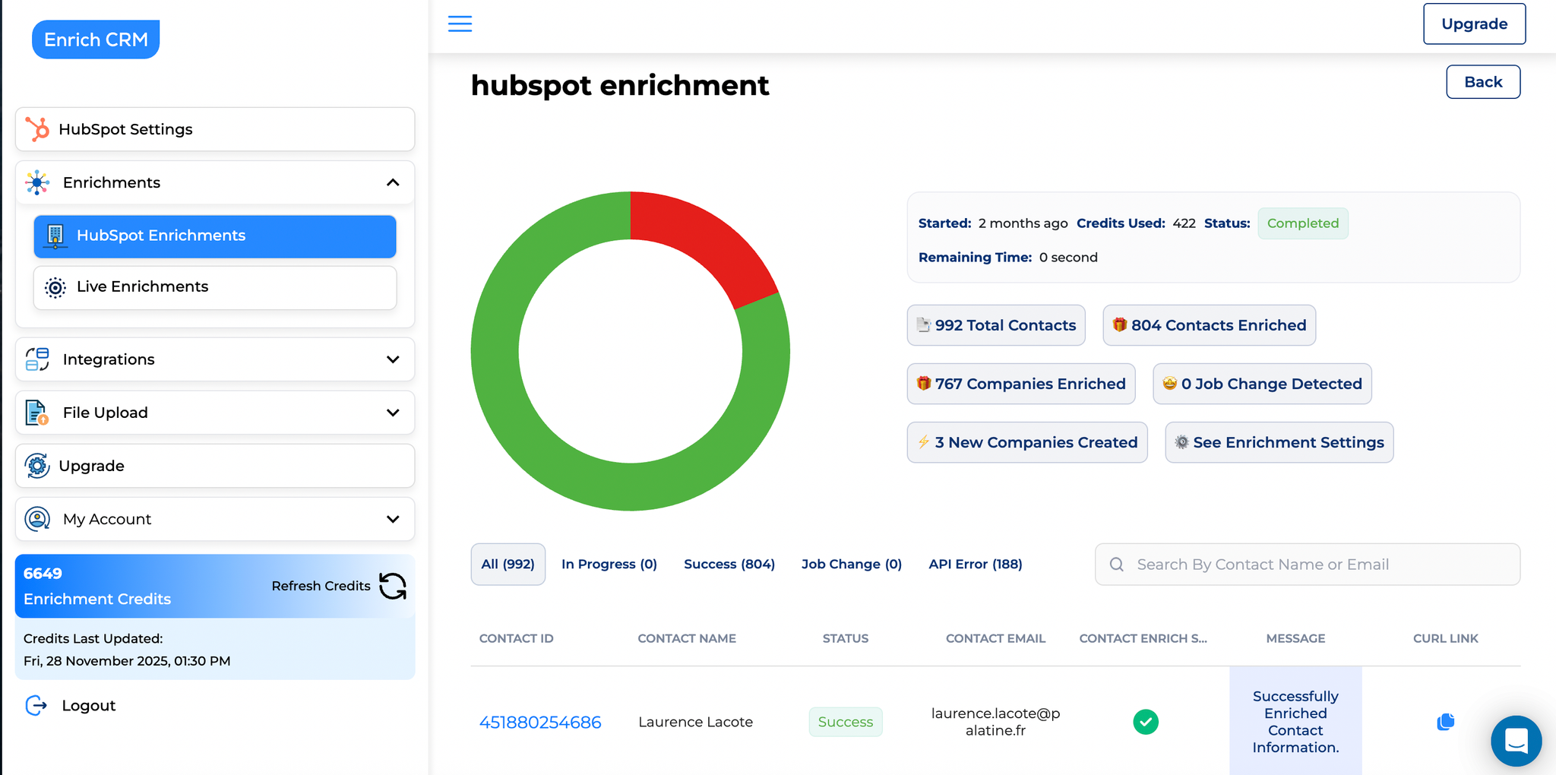Collapse the Enrichments section chevron
The width and height of the screenshot is (1556, 775).
pos(393,182)
